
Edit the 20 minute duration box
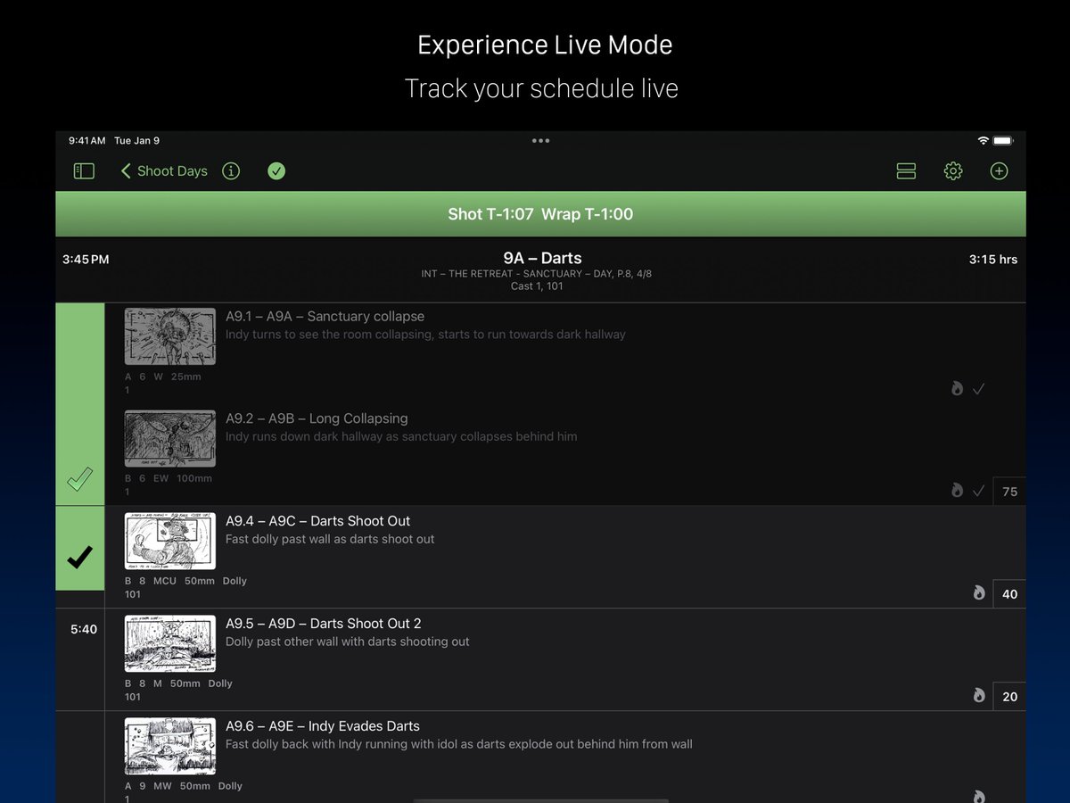[1009, 697]
